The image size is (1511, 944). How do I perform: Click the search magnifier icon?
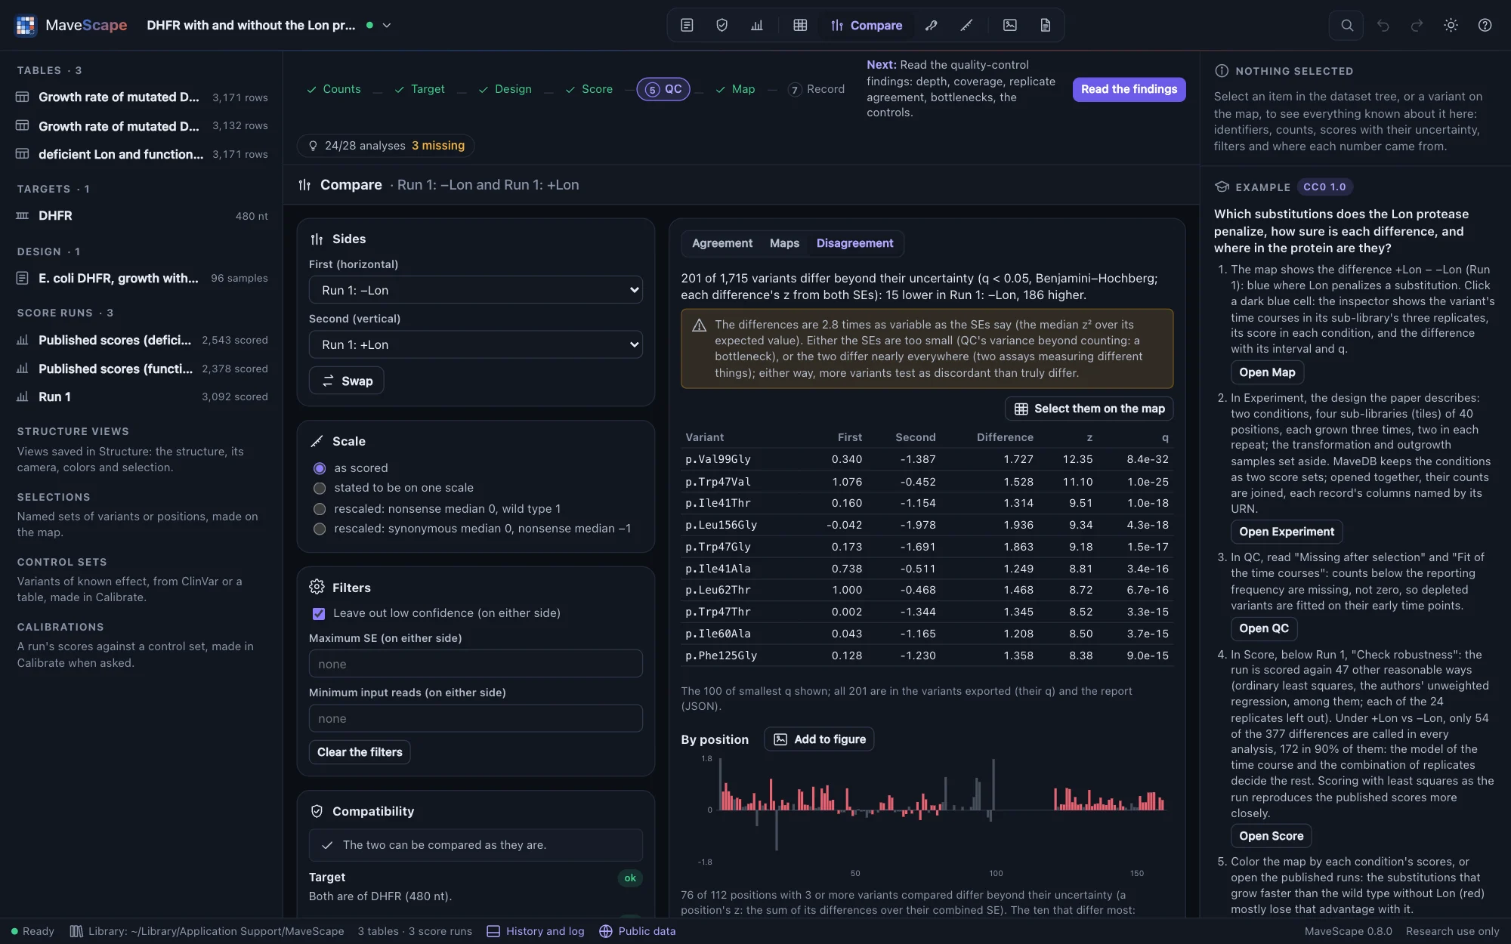pyautogui.click(x=1346, y=25)
